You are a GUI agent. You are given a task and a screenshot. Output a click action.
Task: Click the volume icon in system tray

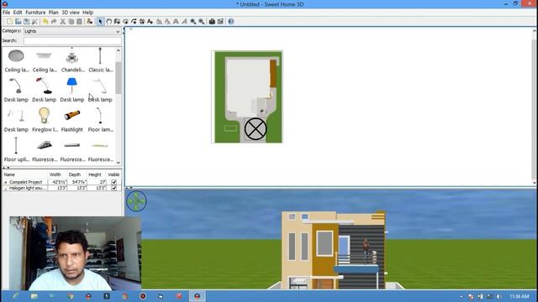[498, 296]
